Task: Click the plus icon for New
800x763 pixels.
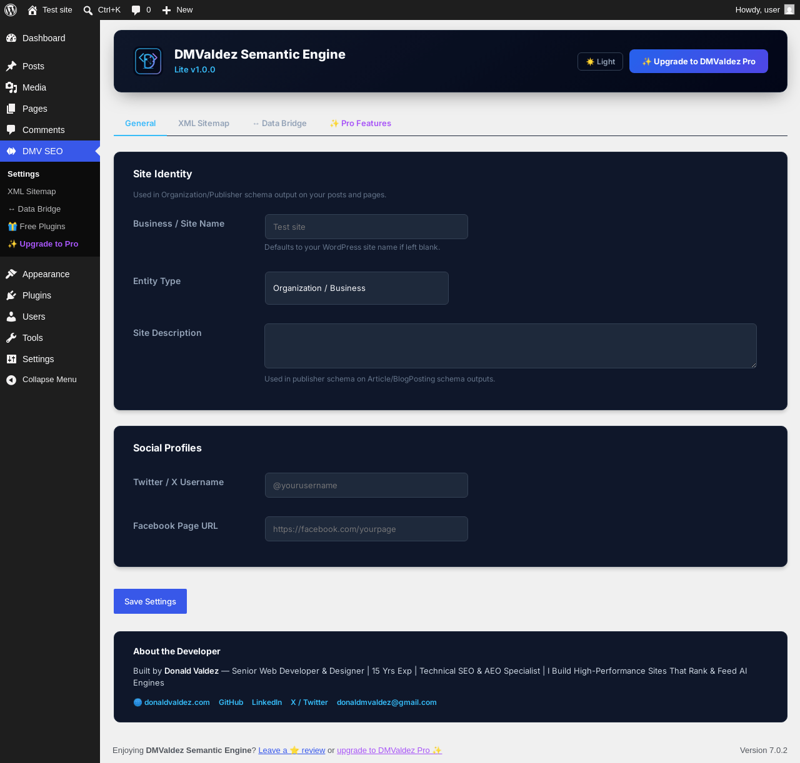Action: tap(166, 10)
